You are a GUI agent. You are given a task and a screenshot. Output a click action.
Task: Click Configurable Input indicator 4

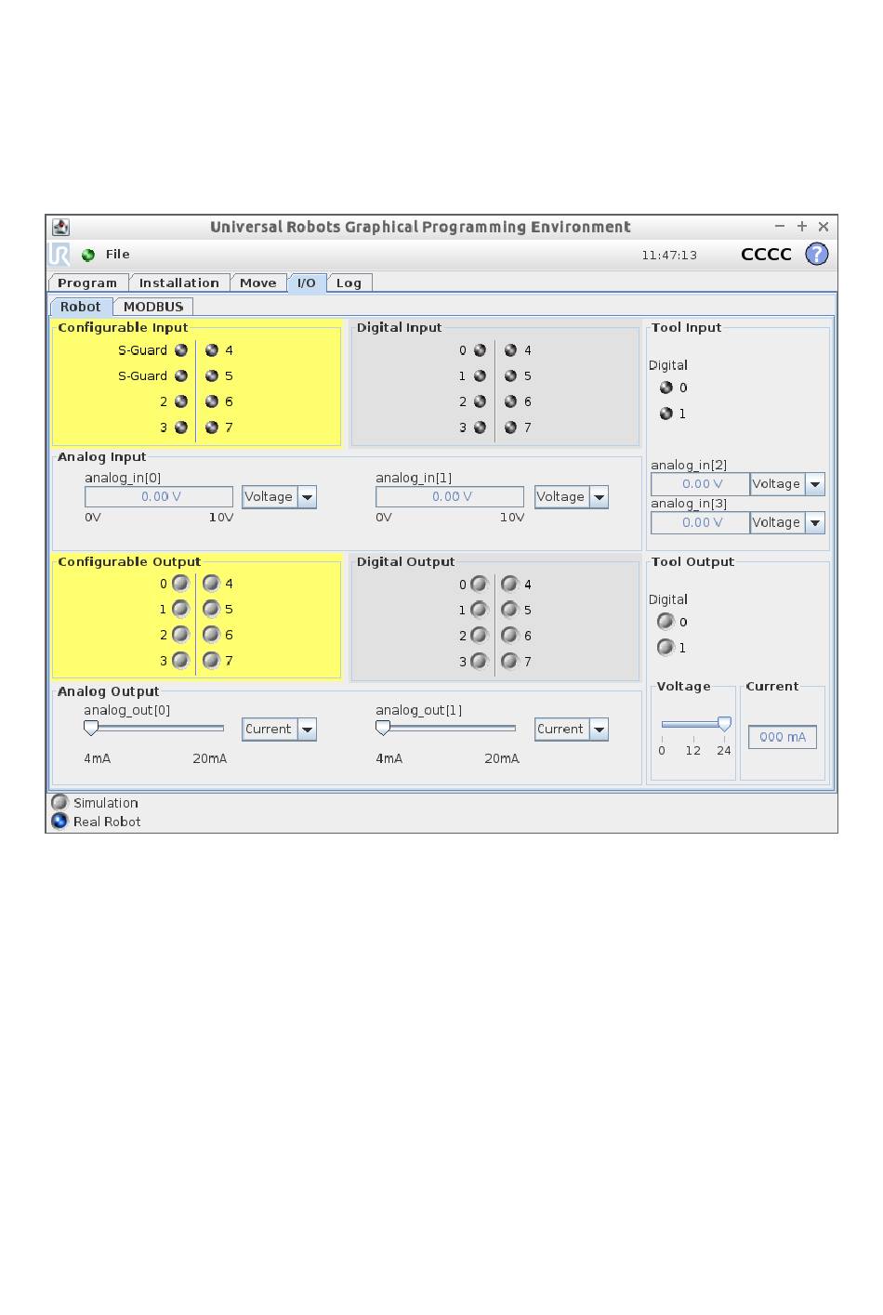pos(212,350)
